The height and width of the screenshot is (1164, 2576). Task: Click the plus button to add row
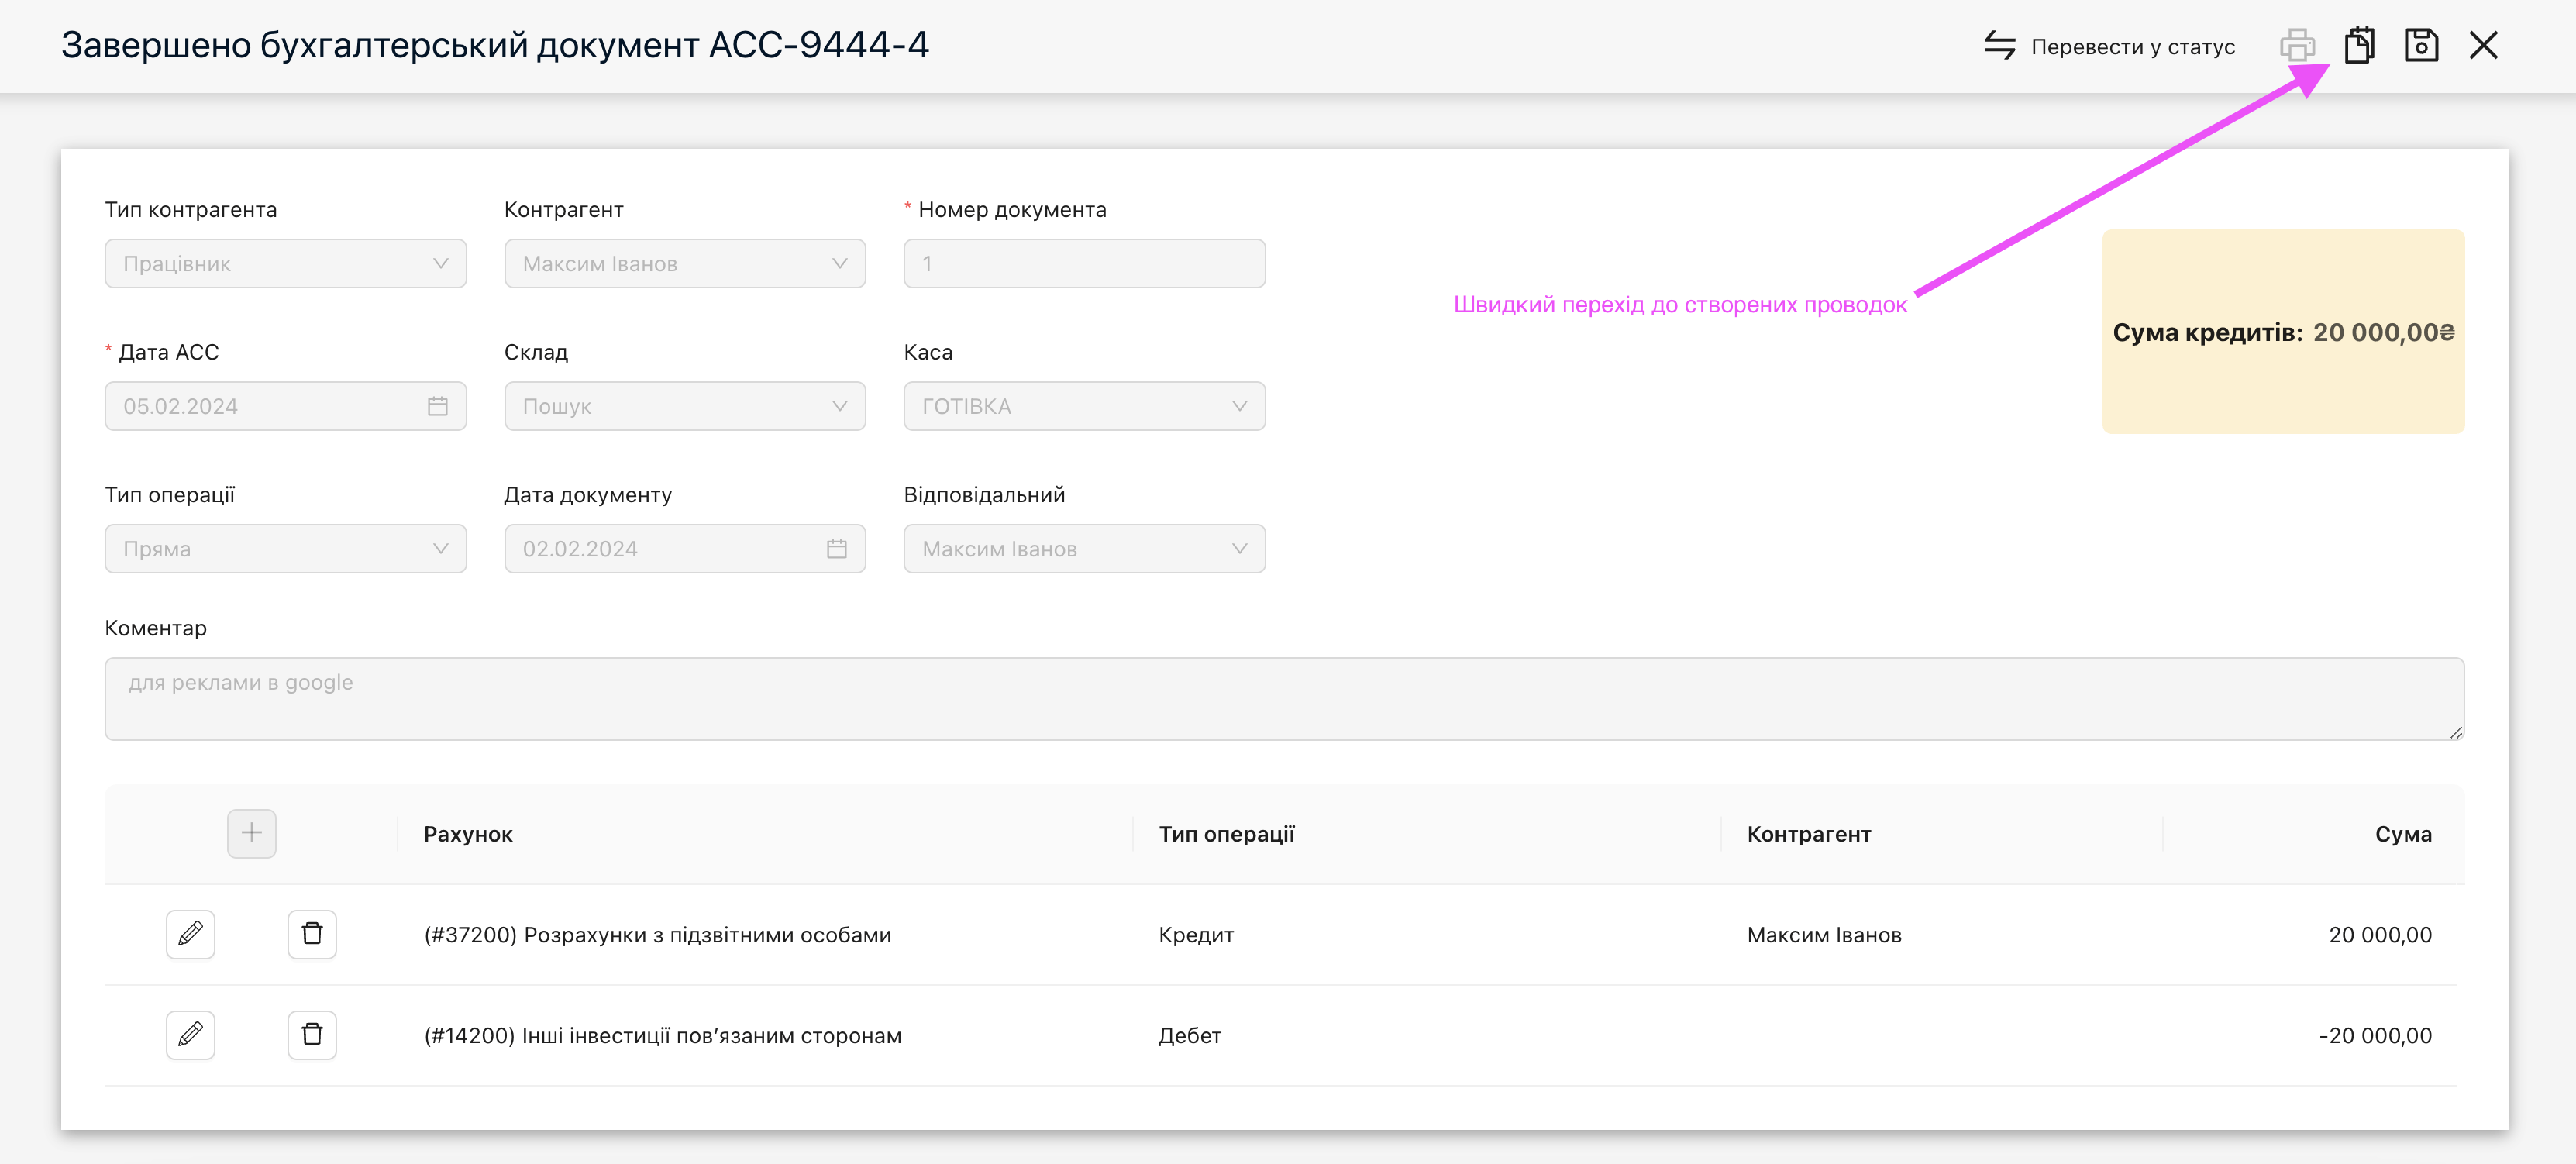pos(251,833)
